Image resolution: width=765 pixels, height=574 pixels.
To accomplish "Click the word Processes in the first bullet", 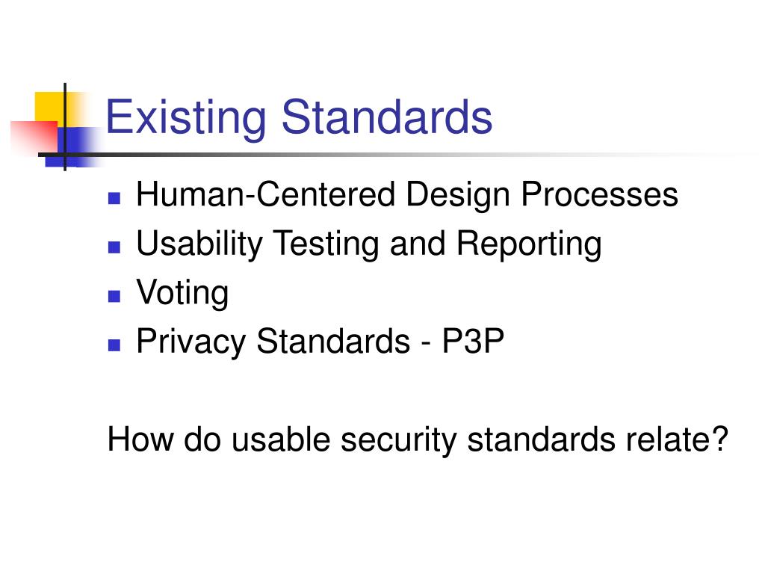I will (600, 195).
